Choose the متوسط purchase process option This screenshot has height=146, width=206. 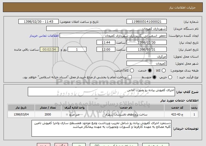coord(154,77)
